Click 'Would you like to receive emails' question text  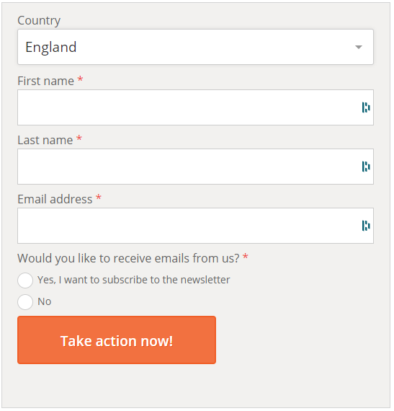pos(128,258)
